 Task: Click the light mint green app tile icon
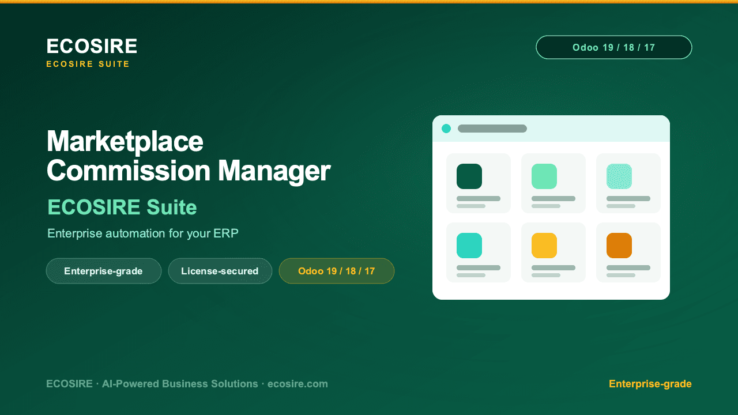[544, 176]
